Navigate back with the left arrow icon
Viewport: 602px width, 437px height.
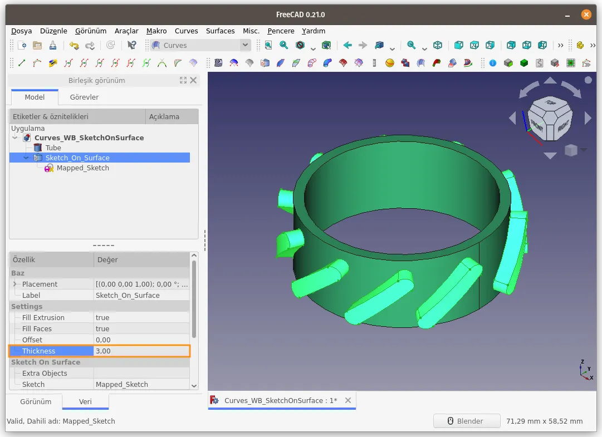coord(348,45)
